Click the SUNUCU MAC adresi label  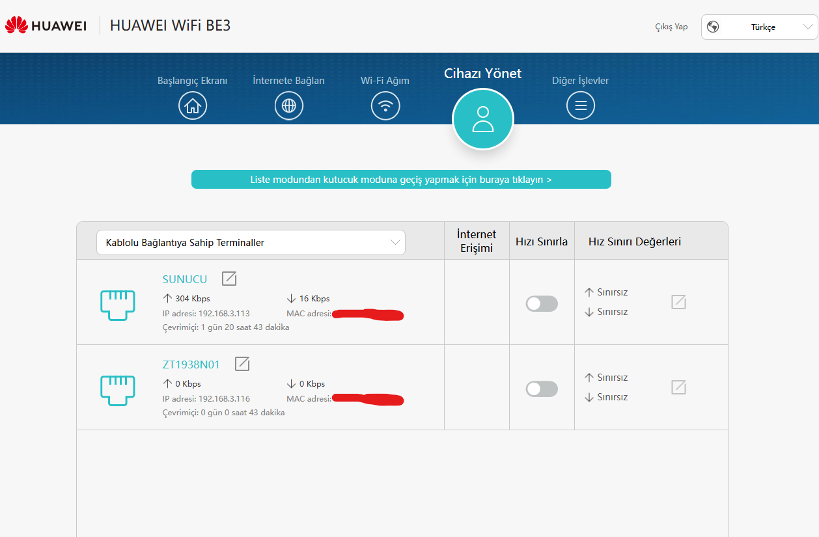pos(309,314)
